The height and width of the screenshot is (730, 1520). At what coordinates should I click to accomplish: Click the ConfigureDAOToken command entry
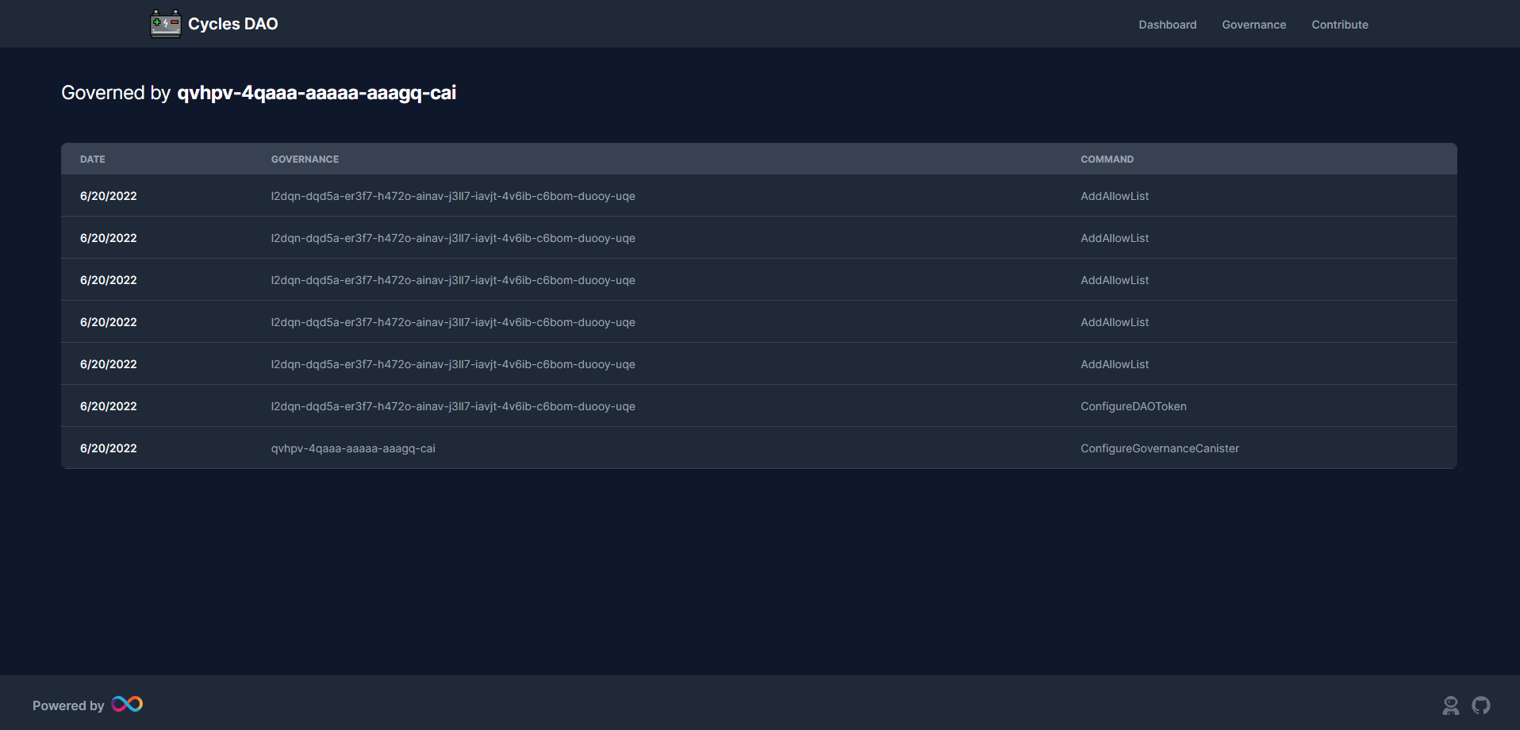coord(1133,405)
